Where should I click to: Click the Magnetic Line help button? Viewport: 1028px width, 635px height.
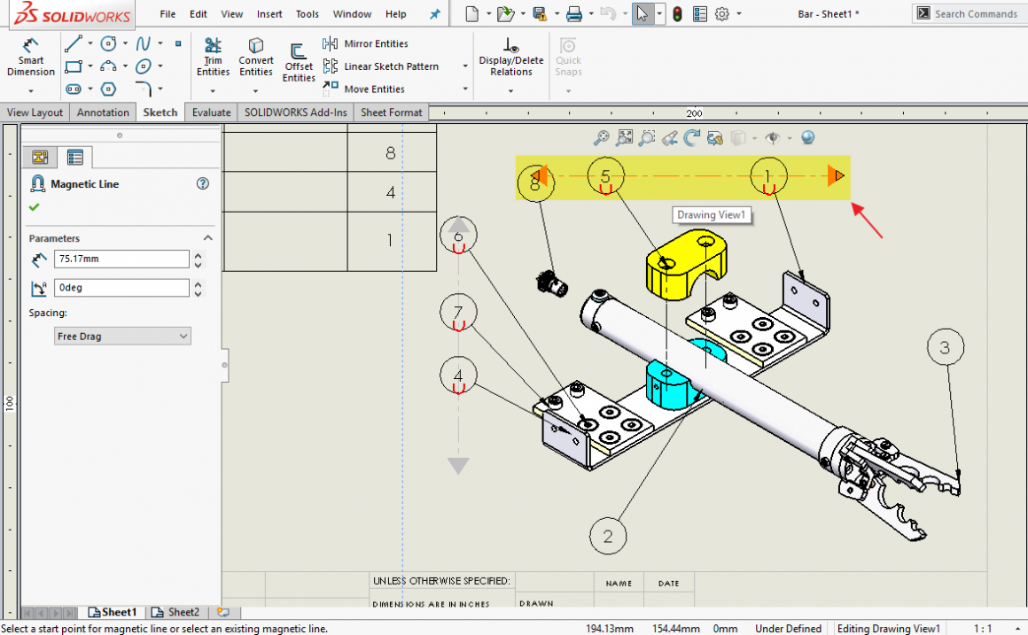[203, 183]
